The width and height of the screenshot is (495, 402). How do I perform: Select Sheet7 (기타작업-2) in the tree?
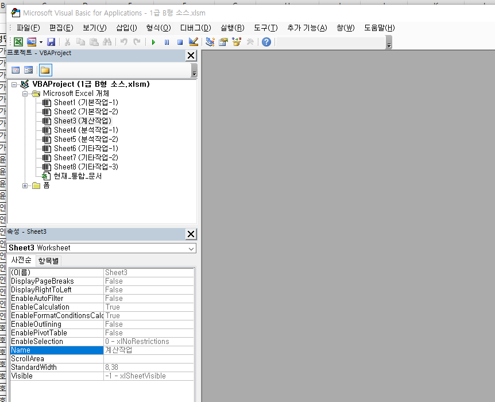[x=86, y=157]
